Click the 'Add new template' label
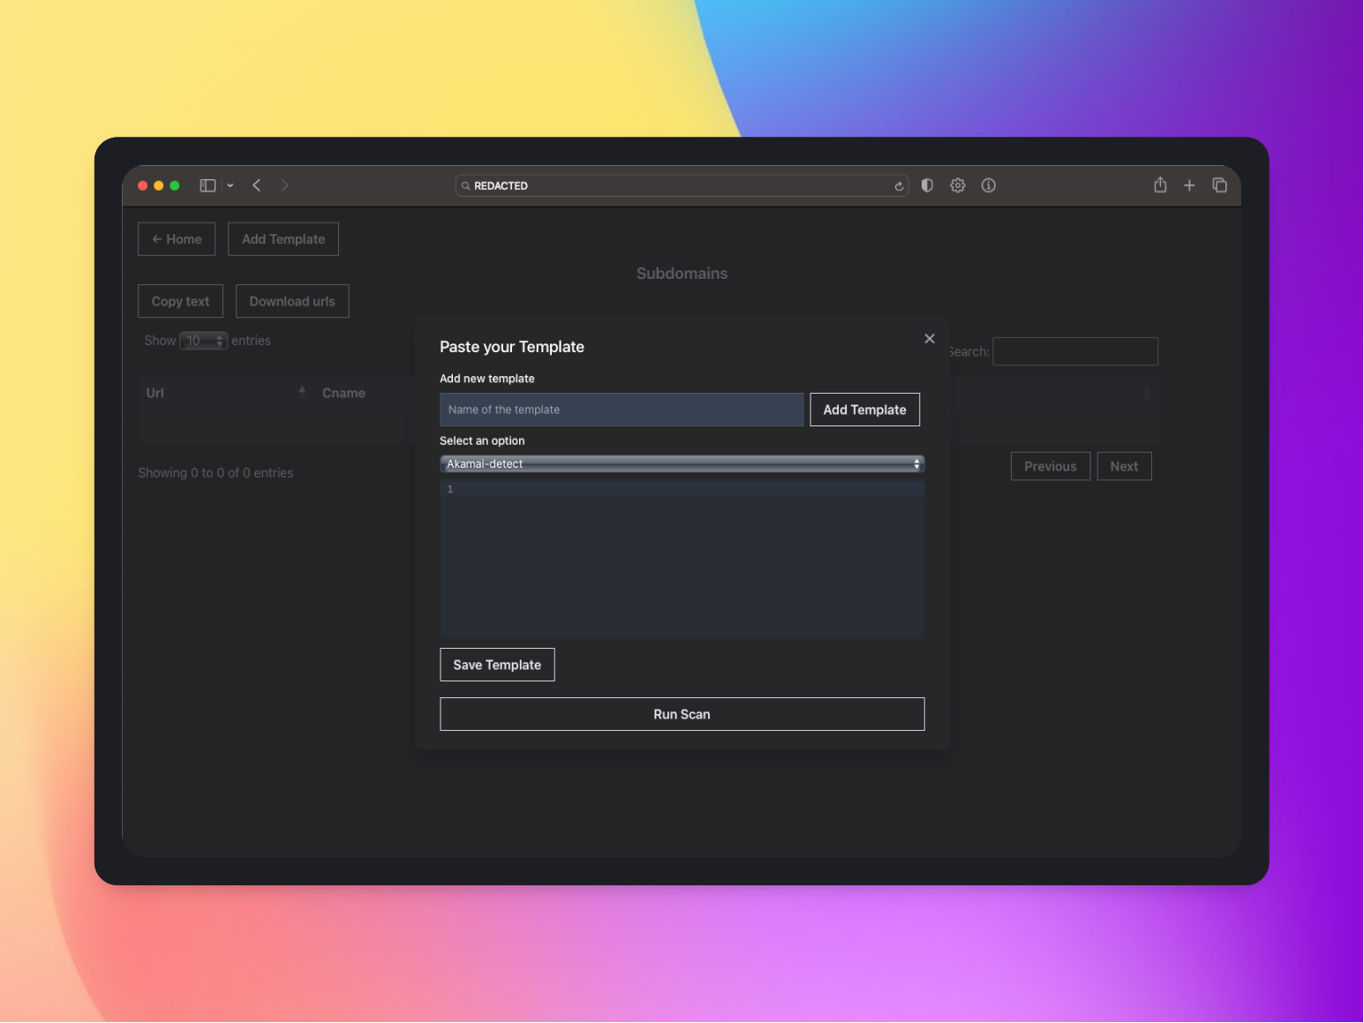The image size is (1364, 1023). pos(487,379)
